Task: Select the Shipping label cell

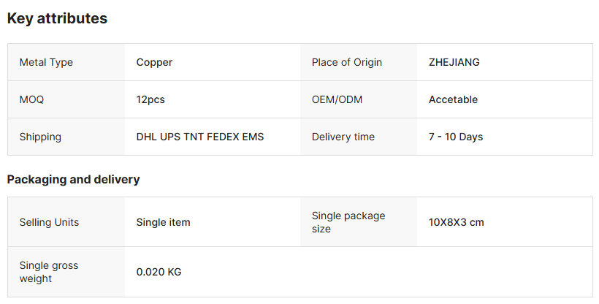Action: [40, 137]
